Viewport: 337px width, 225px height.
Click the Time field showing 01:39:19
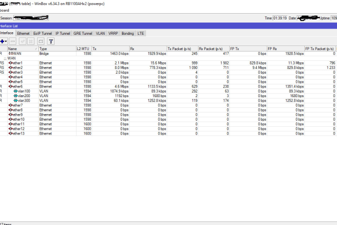pos(280,18)
